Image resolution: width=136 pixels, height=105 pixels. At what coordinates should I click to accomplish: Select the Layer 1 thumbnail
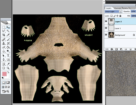click(111, 28)
